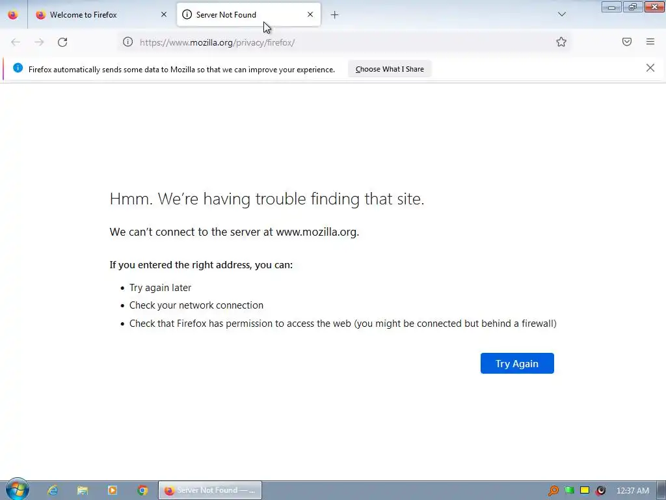Go back one page
Viewport: 666px width, 500px height.
[16, 42]
